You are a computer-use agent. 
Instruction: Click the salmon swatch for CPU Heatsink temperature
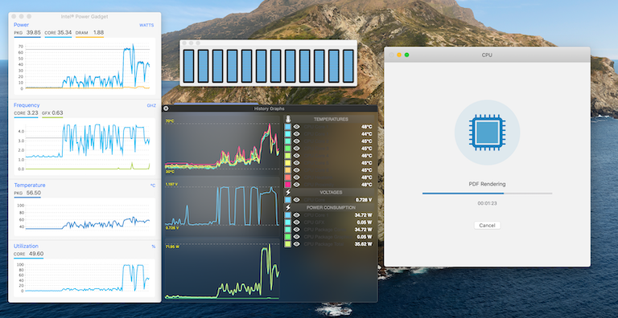[x=288, y=177]
